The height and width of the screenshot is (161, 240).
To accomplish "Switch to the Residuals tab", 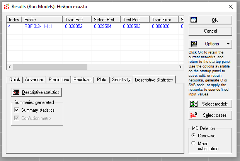I will tap(82, 80).
